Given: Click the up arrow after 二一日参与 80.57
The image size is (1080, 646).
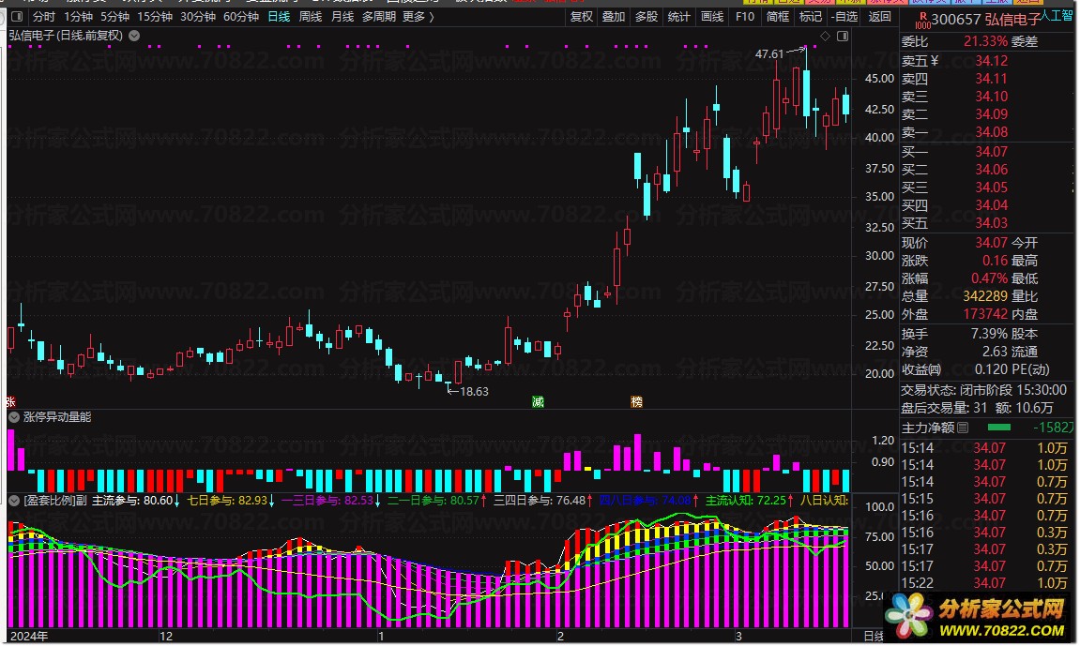Looking at the screenshot, I should (x=483, y=501).
